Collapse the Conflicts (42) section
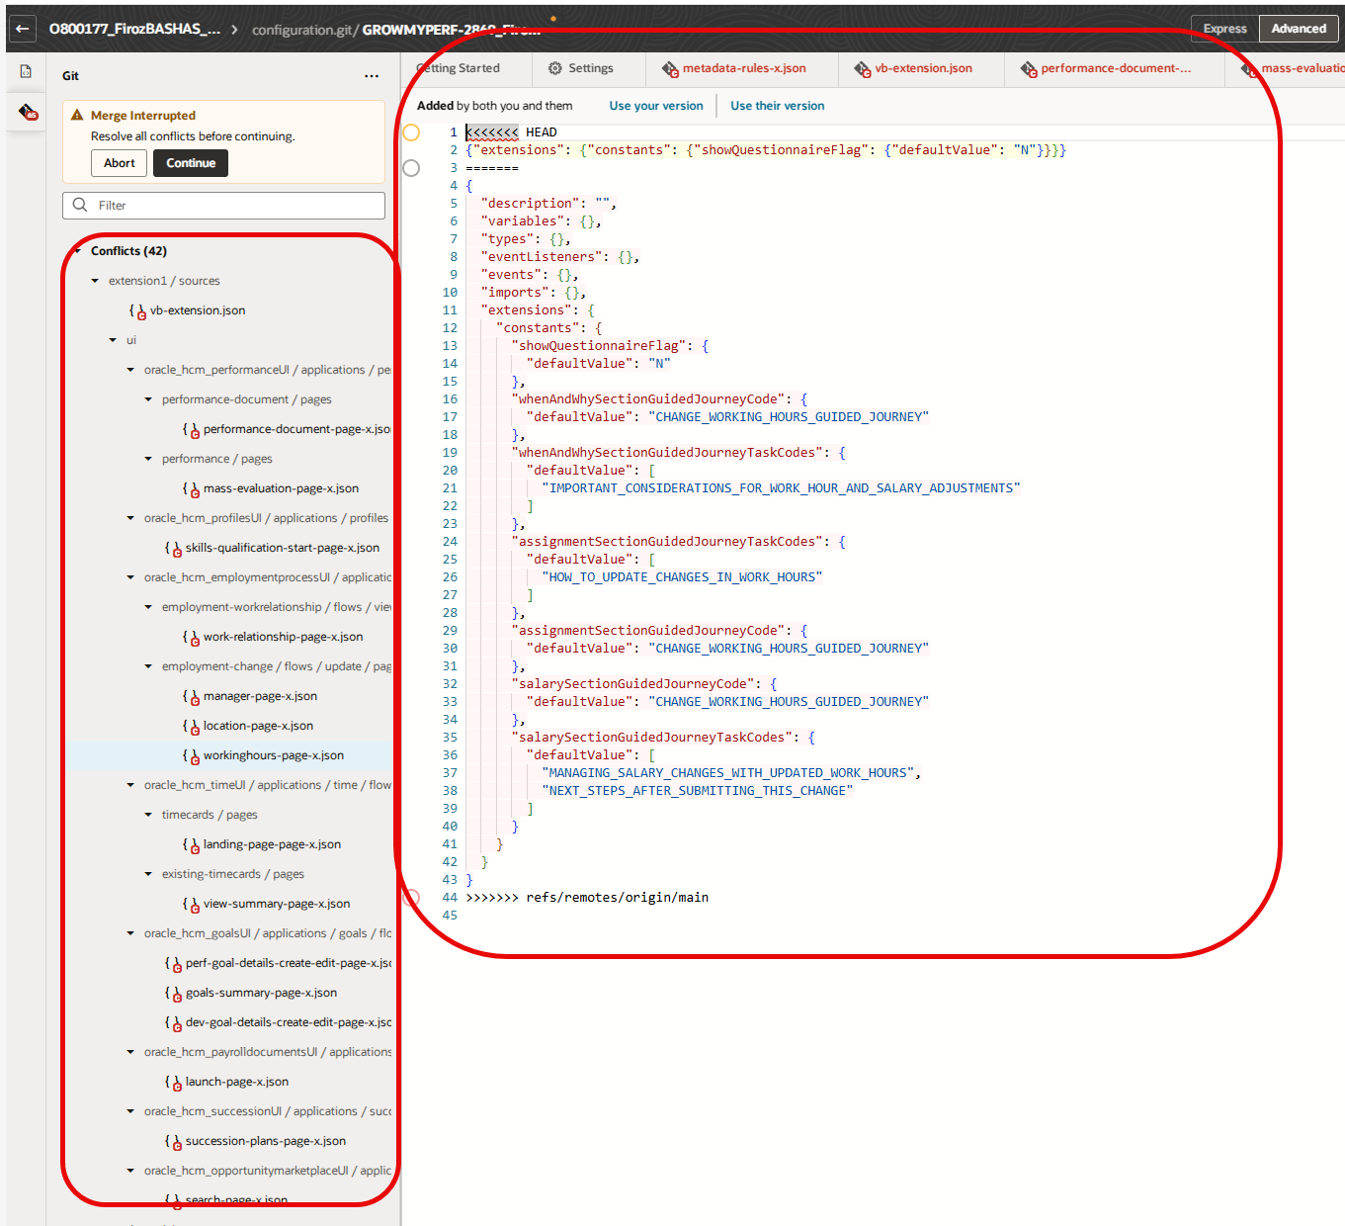1345x1226 pixels. coord(78,250)
